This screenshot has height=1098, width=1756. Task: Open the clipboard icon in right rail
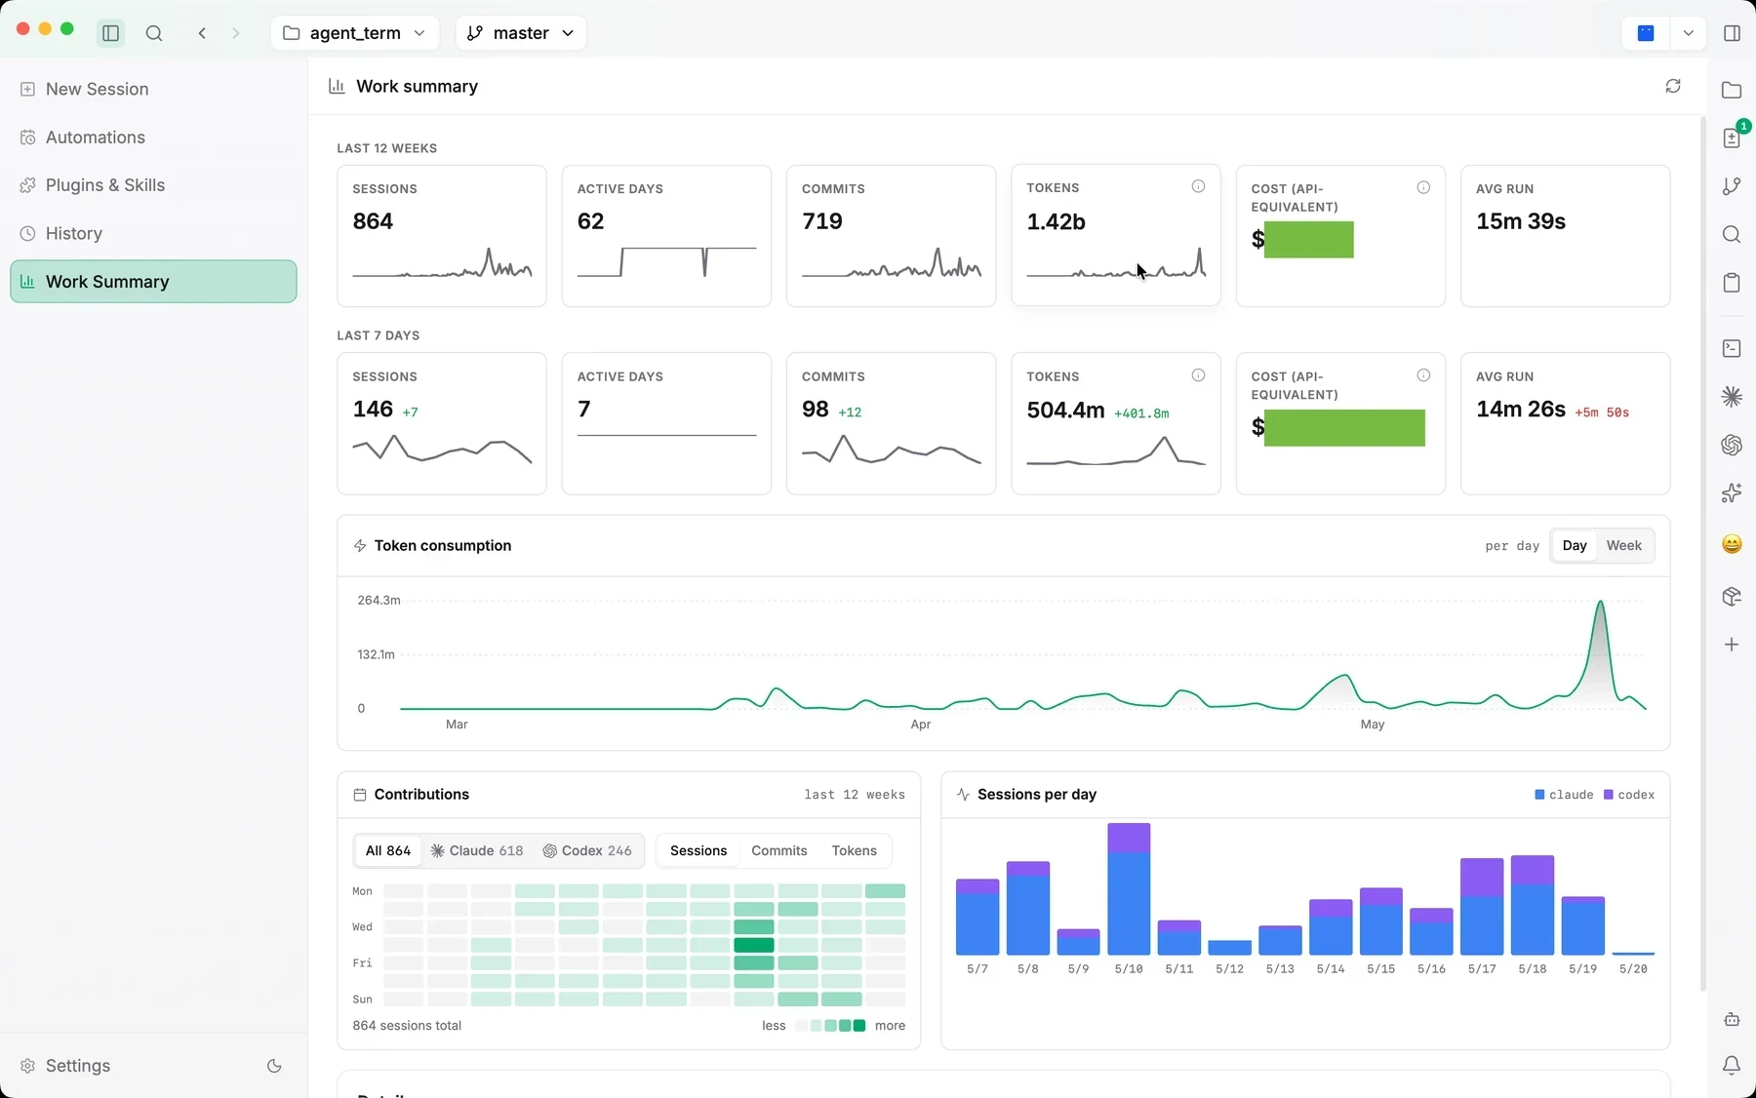[x=1732, y=283]
